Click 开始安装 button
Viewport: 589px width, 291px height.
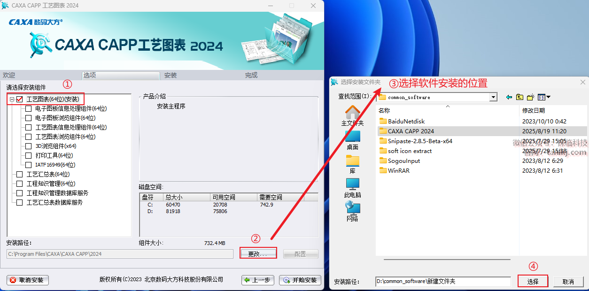[300, 280]
